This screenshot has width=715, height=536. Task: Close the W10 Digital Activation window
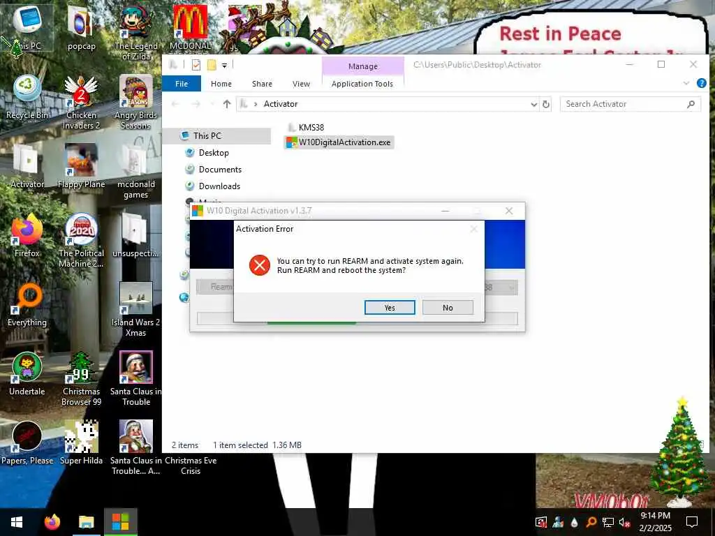pyautogui.click(x=509, y=211)
